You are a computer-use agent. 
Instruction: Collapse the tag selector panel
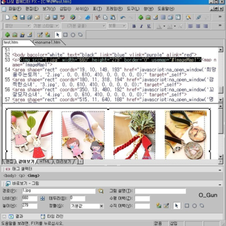point(220,170)
